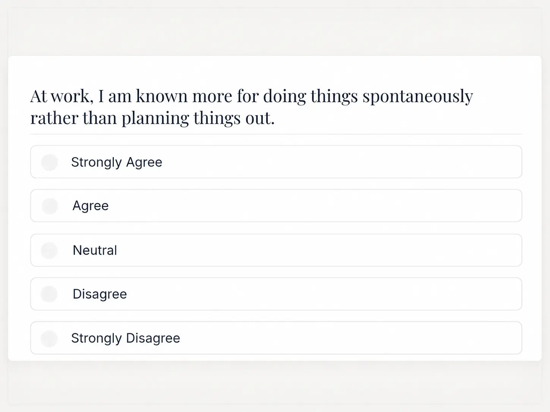Click the word 'spontaneously' in the question
Screen dimensions: 550x412
coord(418,96)
